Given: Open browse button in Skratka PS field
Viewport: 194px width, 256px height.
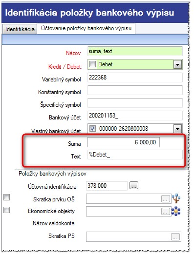Looking at the screenshot, I should click(x=175, y=236).
